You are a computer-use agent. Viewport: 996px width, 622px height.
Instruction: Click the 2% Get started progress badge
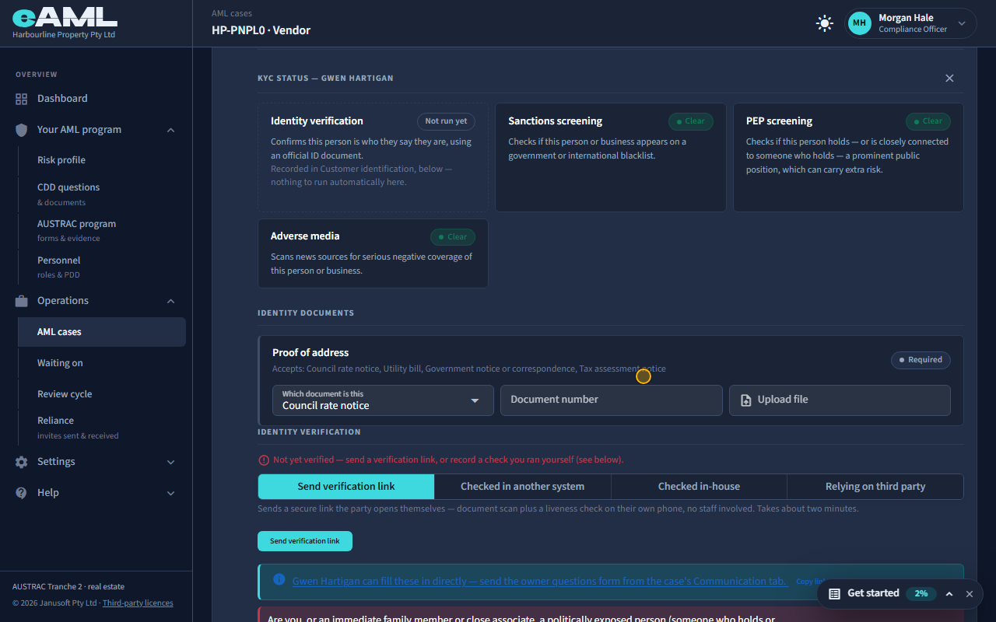pyautogui.click(x=921, y=593)
